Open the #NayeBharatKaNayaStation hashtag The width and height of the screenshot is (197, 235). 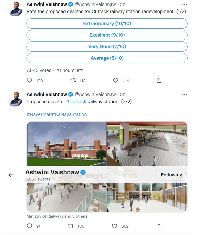[x=57, y=114]
